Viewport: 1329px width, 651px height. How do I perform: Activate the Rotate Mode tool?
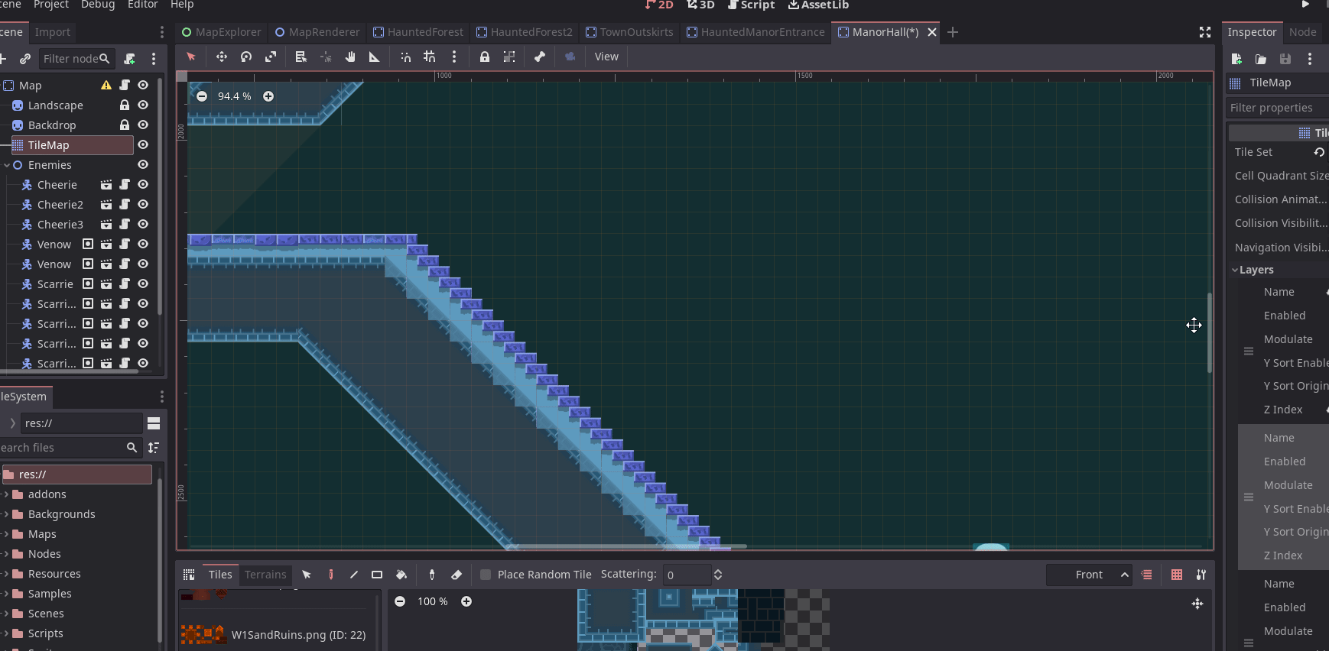coord(246,57)
